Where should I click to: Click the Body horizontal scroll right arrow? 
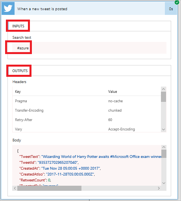pyautogui.click(x=159, y=188)
